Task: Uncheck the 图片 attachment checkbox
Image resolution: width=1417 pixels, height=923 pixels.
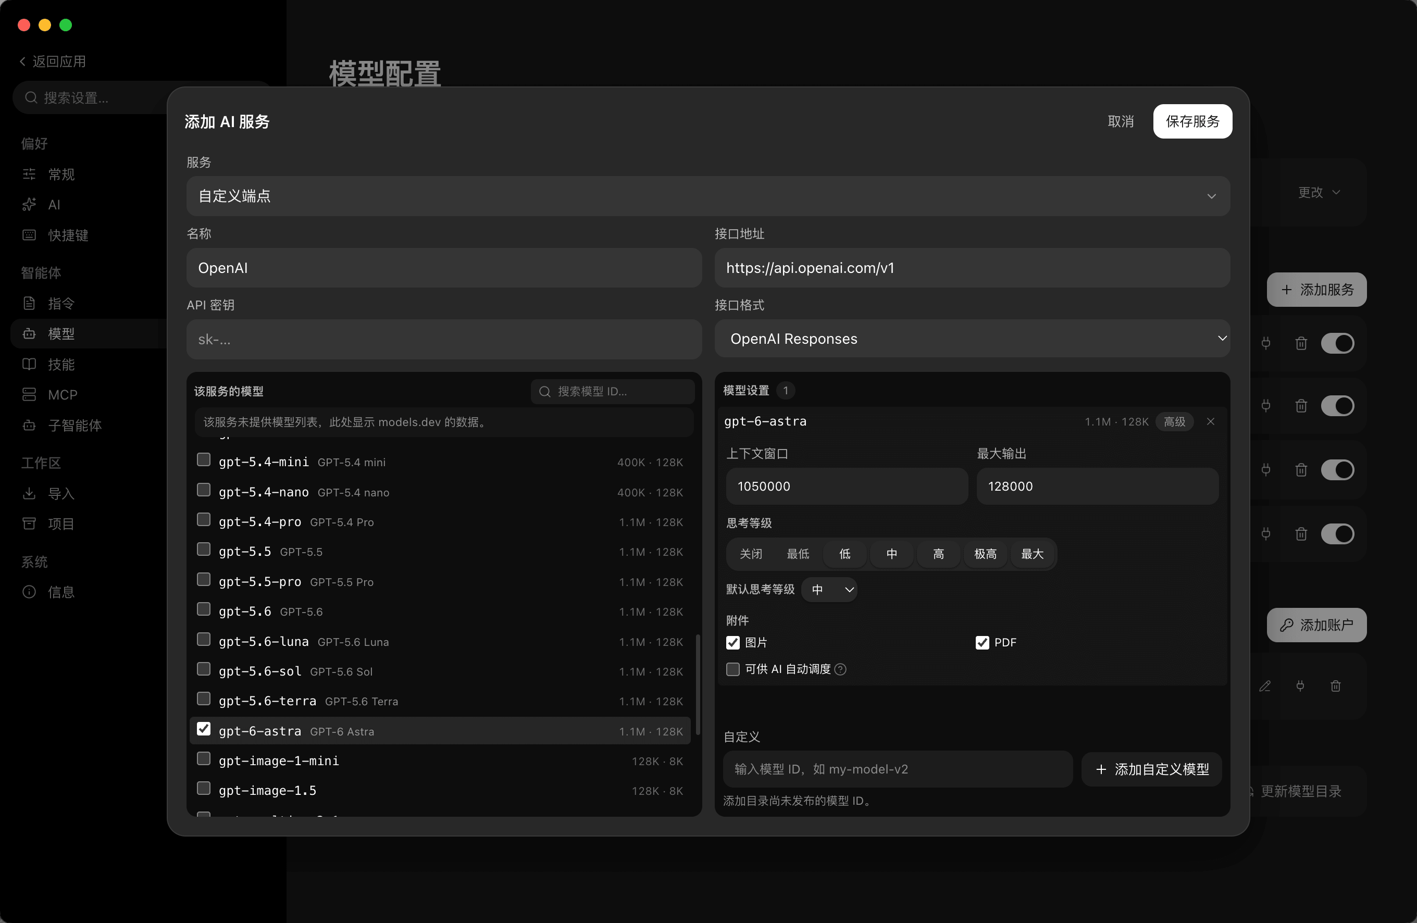Action: (733, 643)
